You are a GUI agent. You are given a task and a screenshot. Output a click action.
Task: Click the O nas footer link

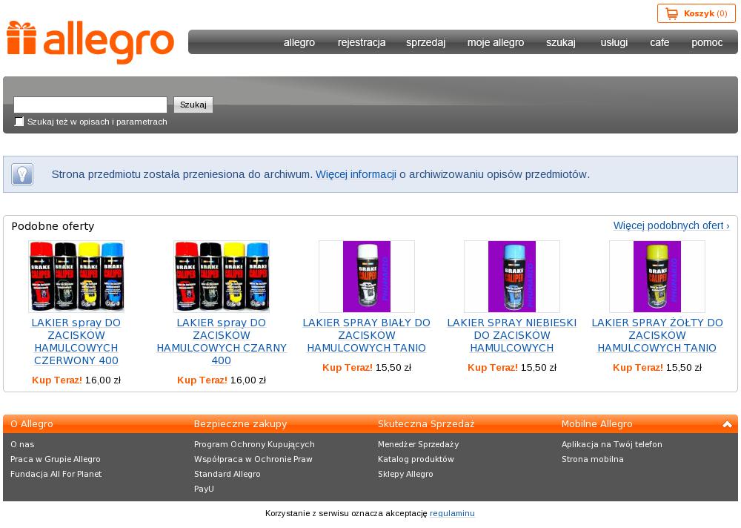click(x=22, y=444)
